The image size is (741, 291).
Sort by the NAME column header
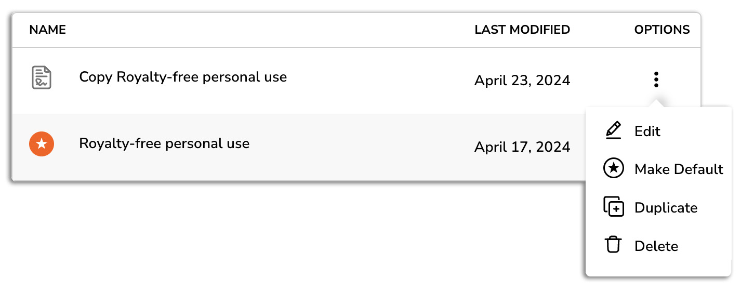(48, 30)
